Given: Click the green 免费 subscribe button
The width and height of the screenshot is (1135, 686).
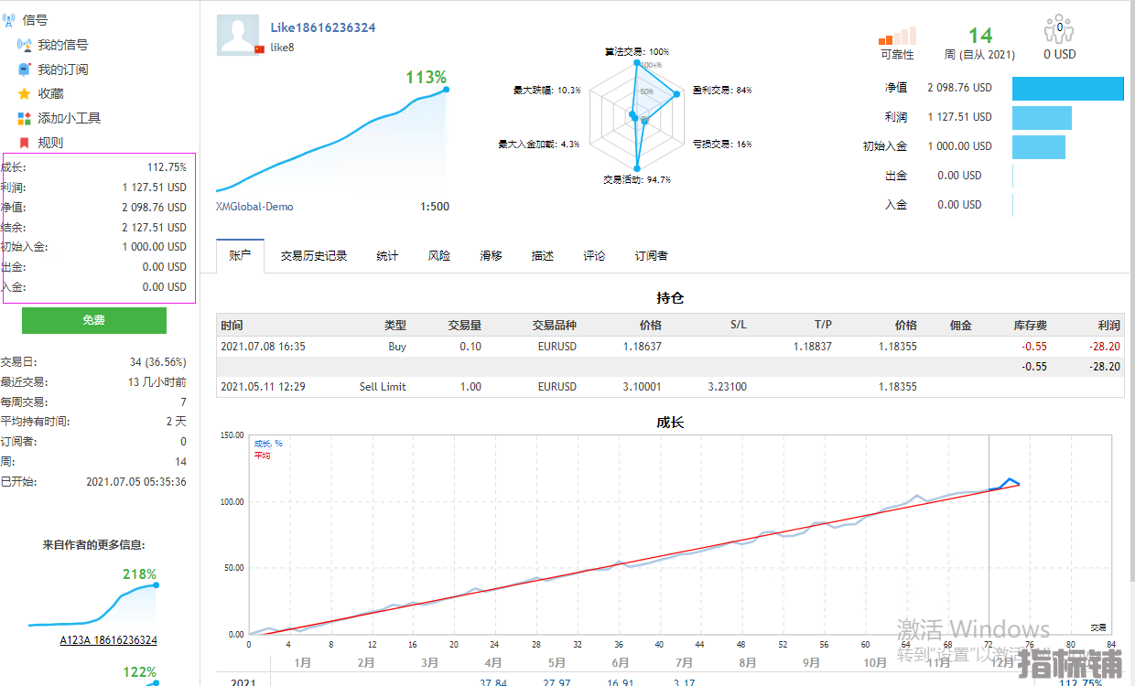Looking at the screenshot, I should point(94,320).
